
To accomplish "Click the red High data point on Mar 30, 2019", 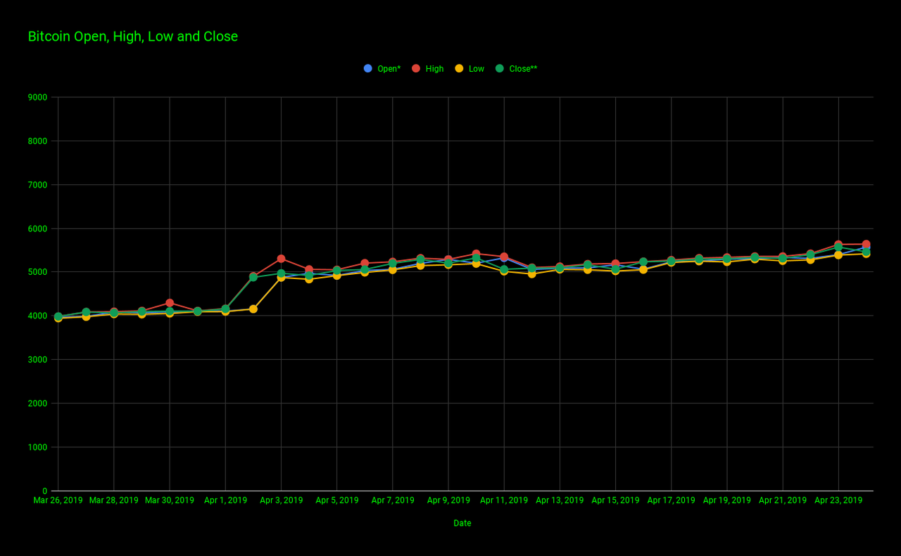I will [x=170, y=303].
